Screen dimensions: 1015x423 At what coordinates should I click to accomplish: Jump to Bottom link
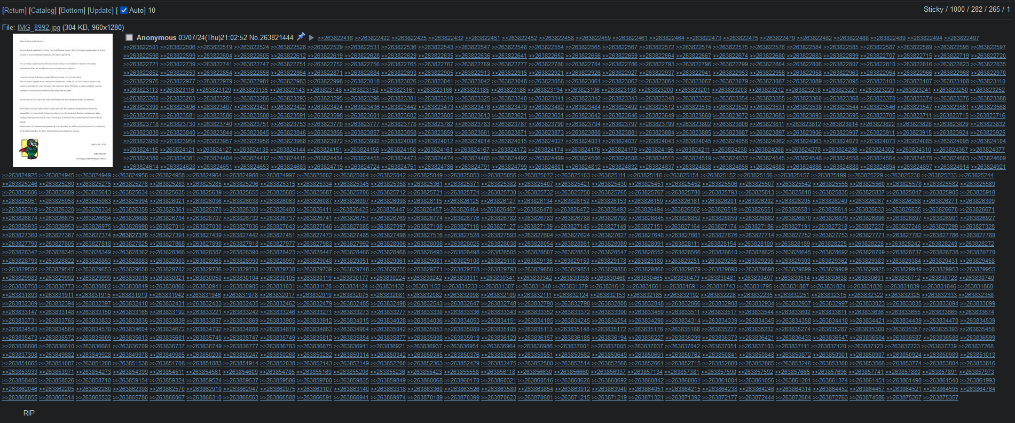(72, 10)
